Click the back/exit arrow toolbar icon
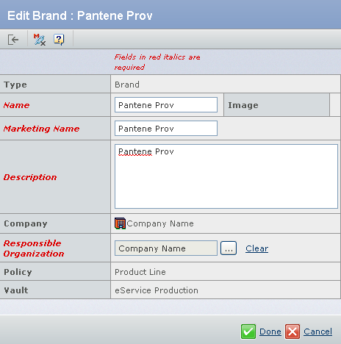 13,40
